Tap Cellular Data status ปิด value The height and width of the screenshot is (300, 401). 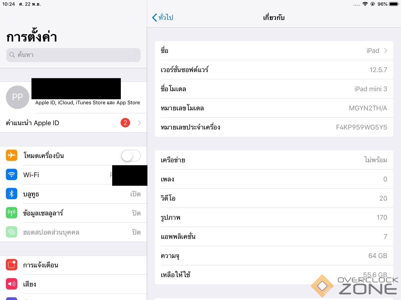pyautogui.click(x=136, y=213)
